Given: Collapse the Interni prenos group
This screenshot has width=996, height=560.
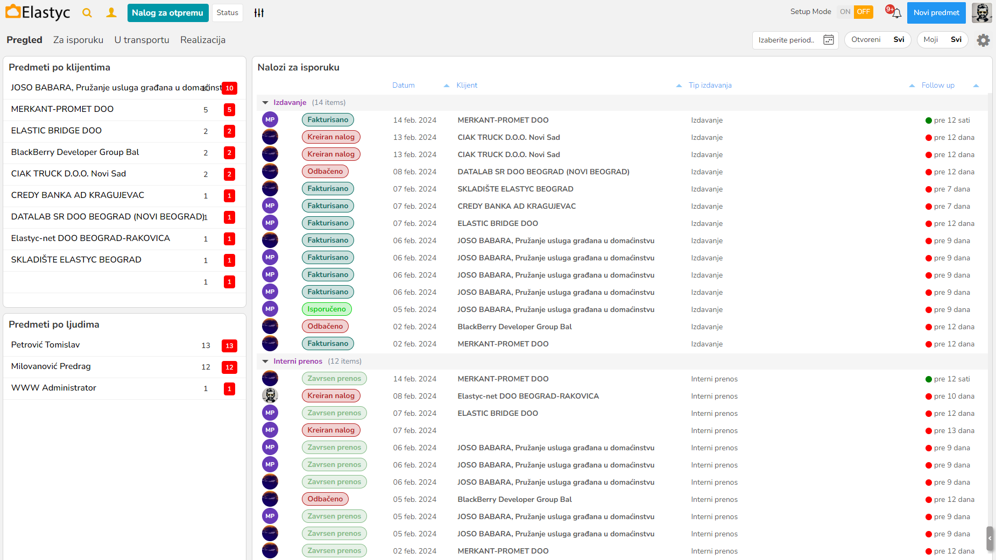Looking at the screenshot, I should pyautogui.click(x=265, y=361).
